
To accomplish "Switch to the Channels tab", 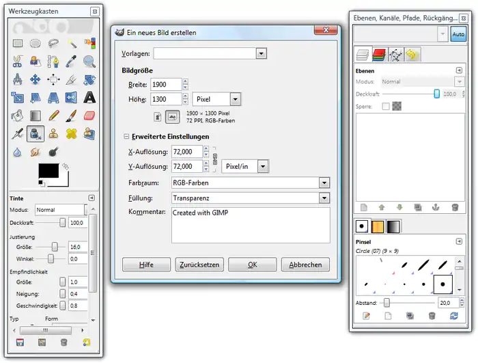I will tap(379, 55).
